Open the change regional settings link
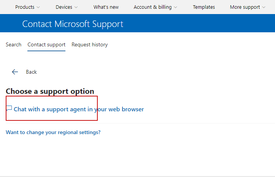The width and height of the screenshot is (275, 177). click(53, 132)
